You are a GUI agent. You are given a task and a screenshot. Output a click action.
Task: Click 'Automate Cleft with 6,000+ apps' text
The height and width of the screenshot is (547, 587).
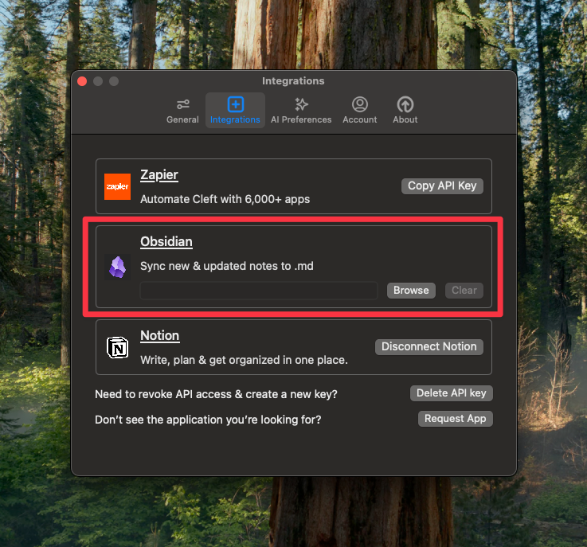[225, 199]
